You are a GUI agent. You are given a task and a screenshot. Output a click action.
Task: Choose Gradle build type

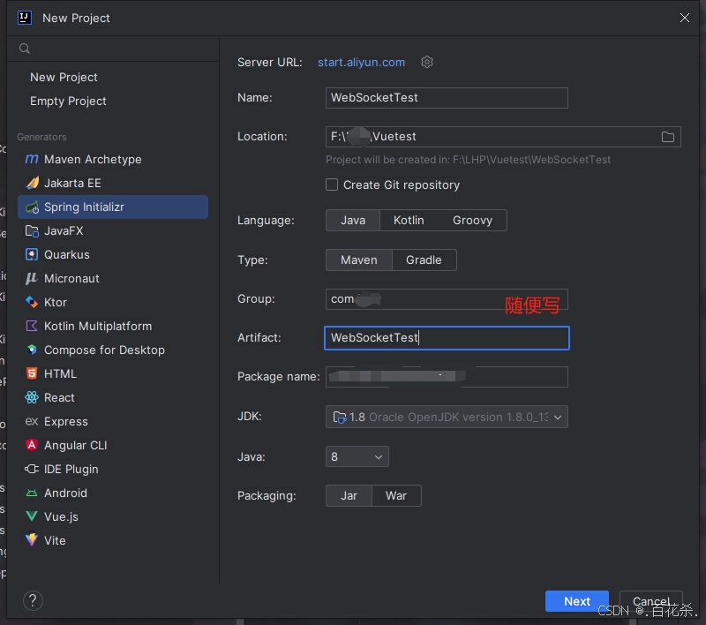coord(424,260)
